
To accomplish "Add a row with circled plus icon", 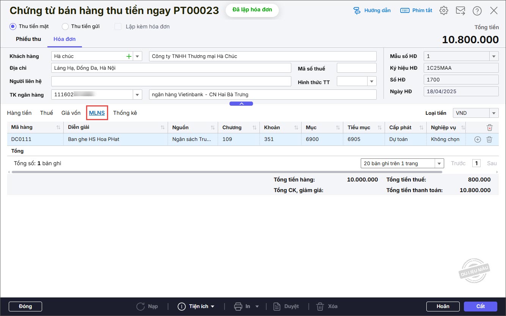I will click(478, 139).
